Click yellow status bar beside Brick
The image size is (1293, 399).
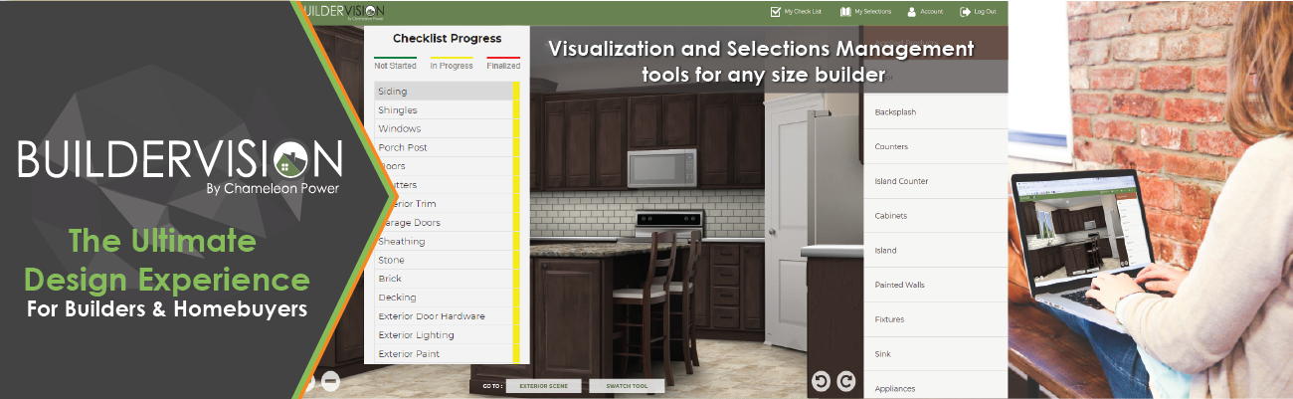pos(516,279)
